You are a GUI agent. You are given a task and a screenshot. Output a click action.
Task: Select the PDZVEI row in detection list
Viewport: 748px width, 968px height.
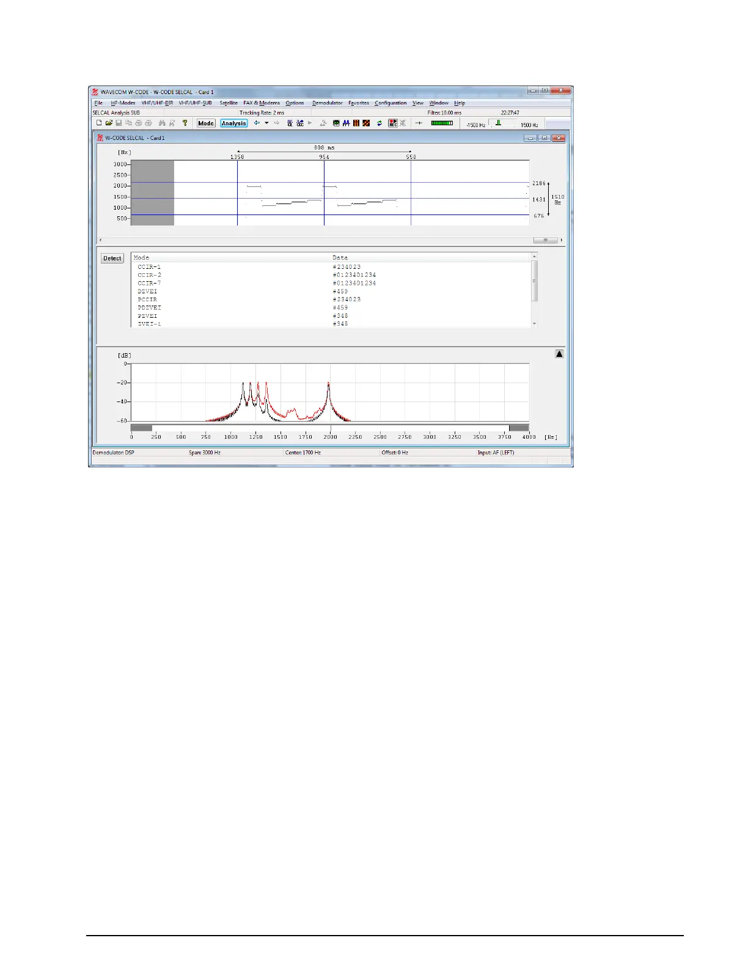tap(331, 307)
